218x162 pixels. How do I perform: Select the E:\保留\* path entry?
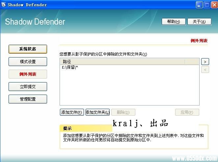tap(70, 68)
